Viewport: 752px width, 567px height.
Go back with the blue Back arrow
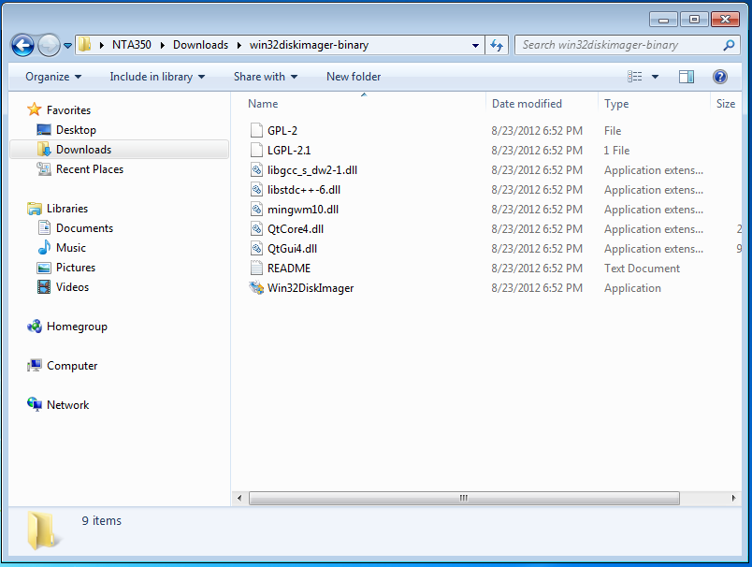tap(22, 46)
